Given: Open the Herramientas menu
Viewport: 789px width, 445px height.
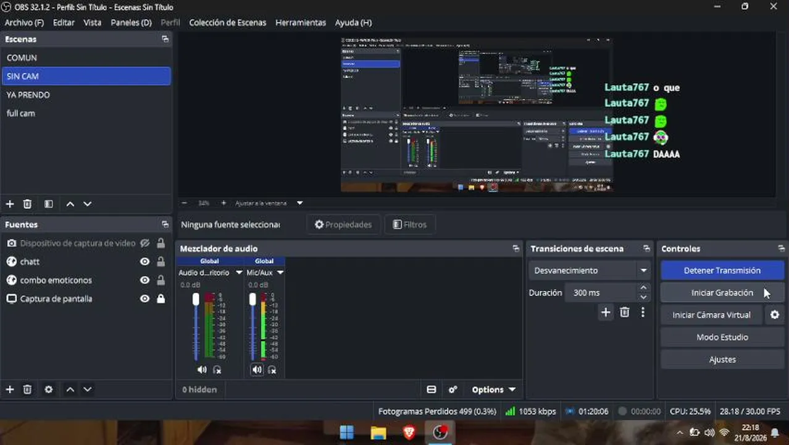Looking at the screenshot, I should (x=301, y=22).
